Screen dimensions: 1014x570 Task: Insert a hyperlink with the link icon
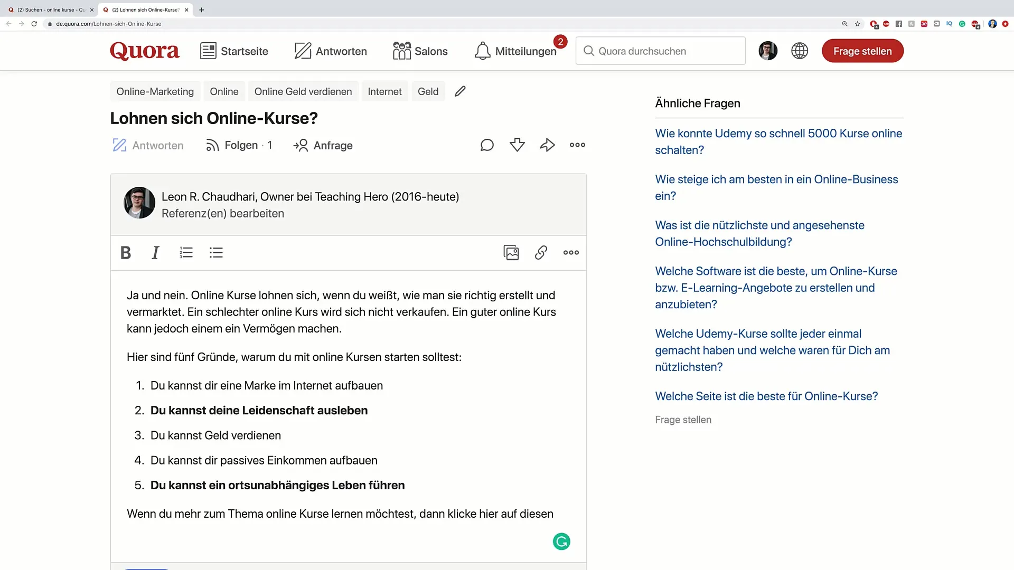pyautogui.click(x=541, y=252)
